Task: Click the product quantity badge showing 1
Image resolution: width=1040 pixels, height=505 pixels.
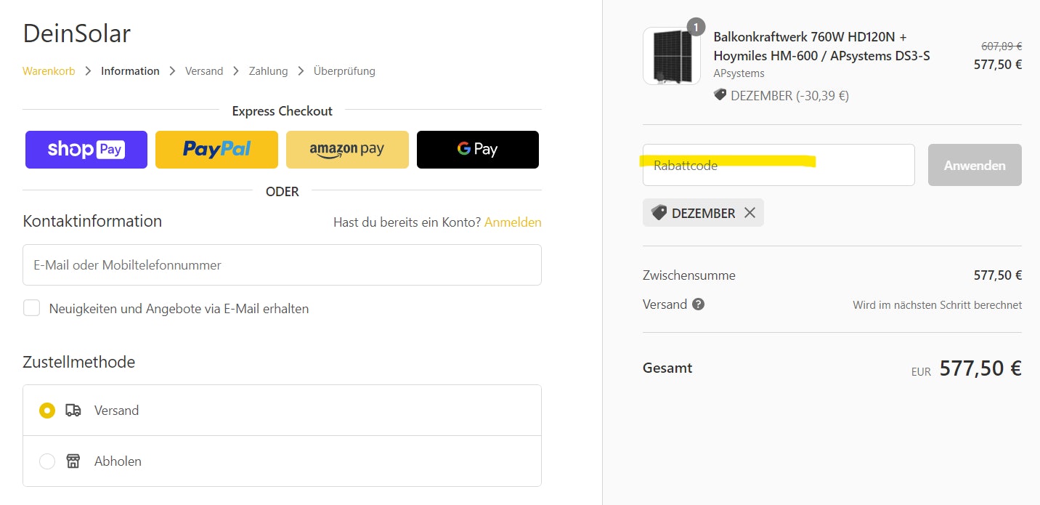Action: point(695,27)
